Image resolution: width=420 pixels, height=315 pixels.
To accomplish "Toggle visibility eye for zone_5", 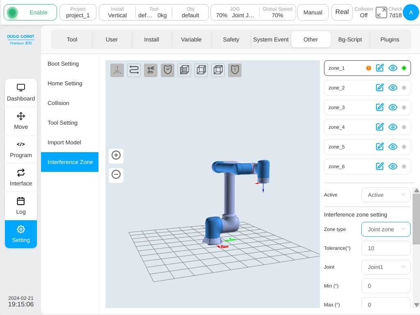I will coord(393,147).
